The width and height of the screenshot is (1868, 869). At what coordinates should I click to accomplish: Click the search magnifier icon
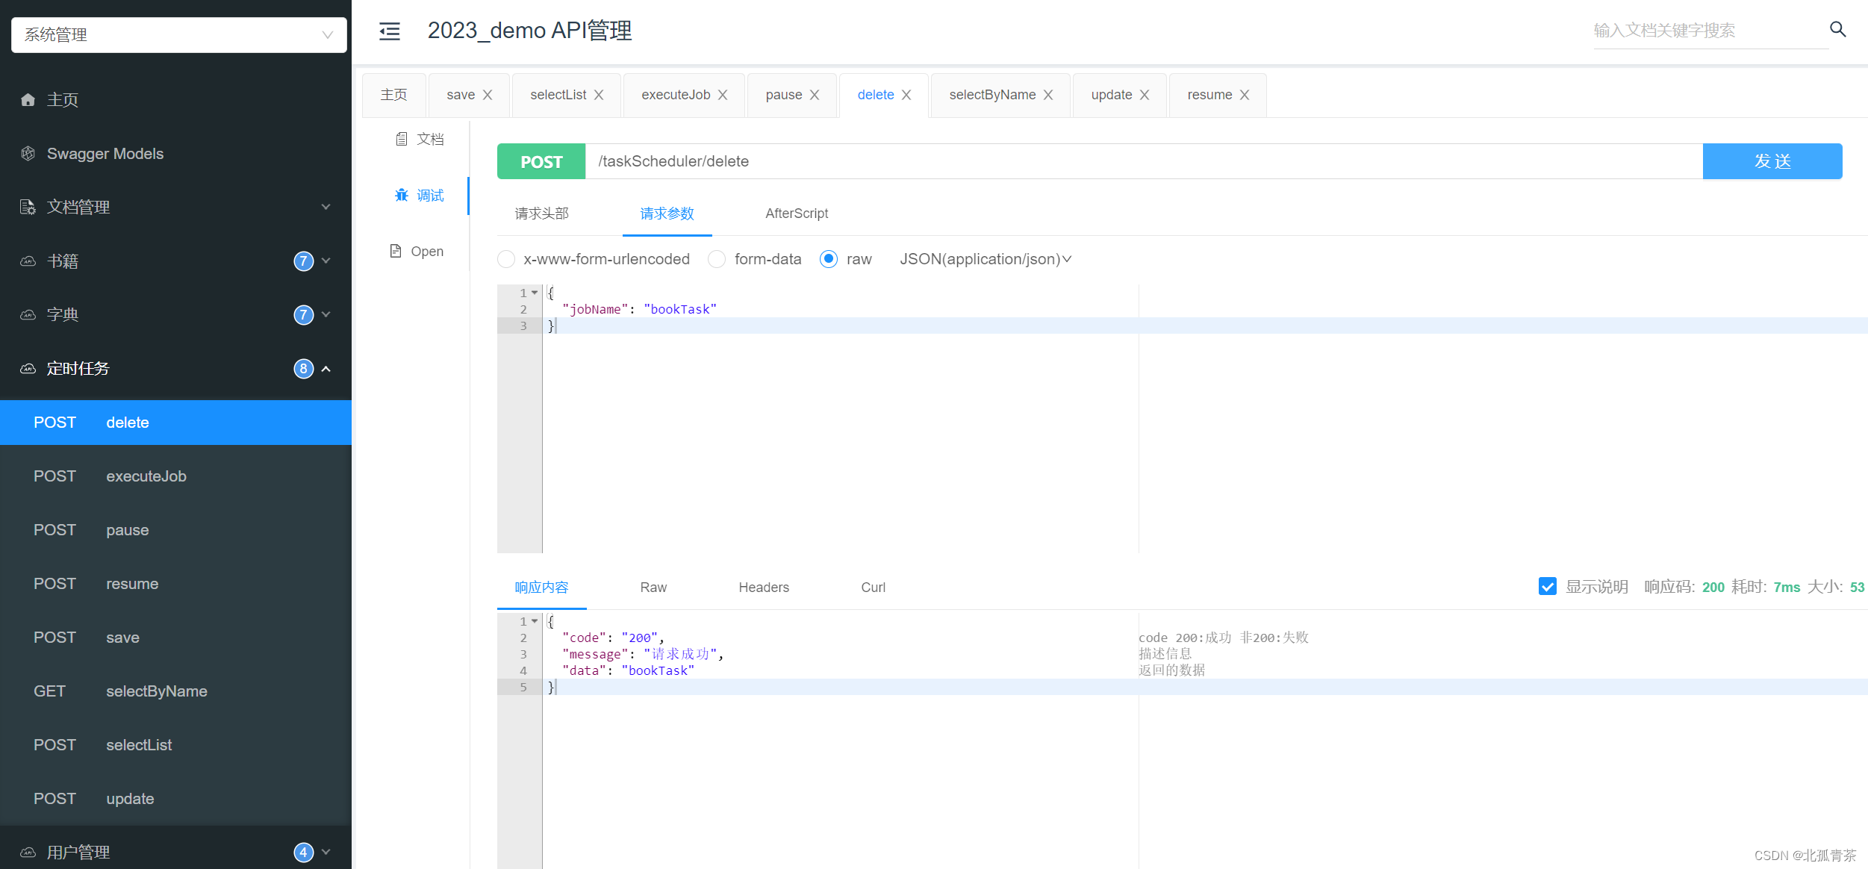click(1837, 29)
